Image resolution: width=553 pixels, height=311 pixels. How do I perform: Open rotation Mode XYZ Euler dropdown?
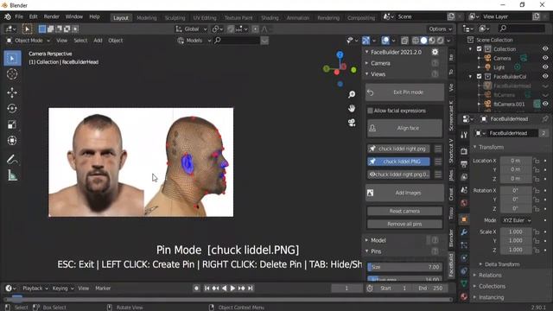coord(517,220)
